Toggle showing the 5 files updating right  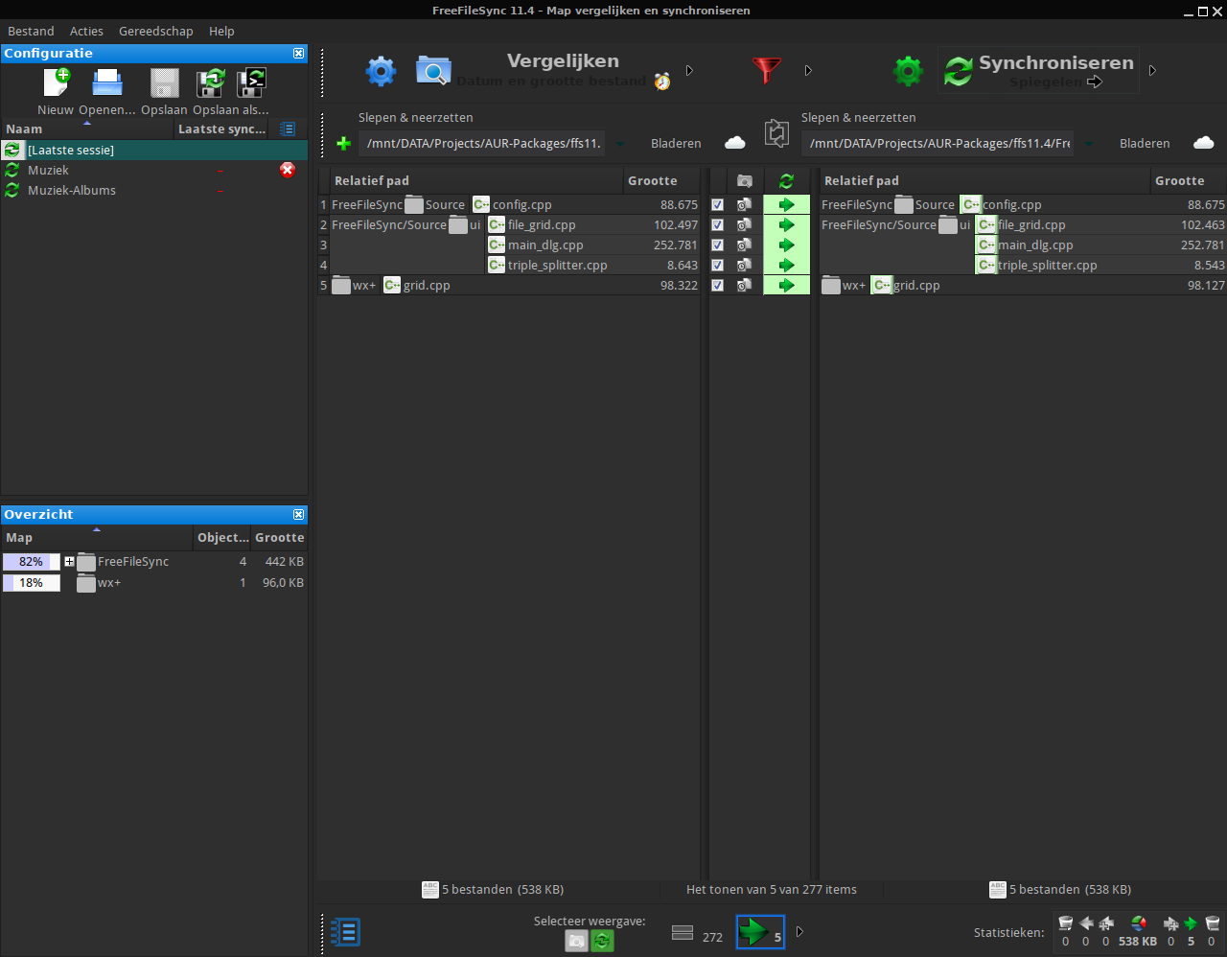tap(761, 932)
